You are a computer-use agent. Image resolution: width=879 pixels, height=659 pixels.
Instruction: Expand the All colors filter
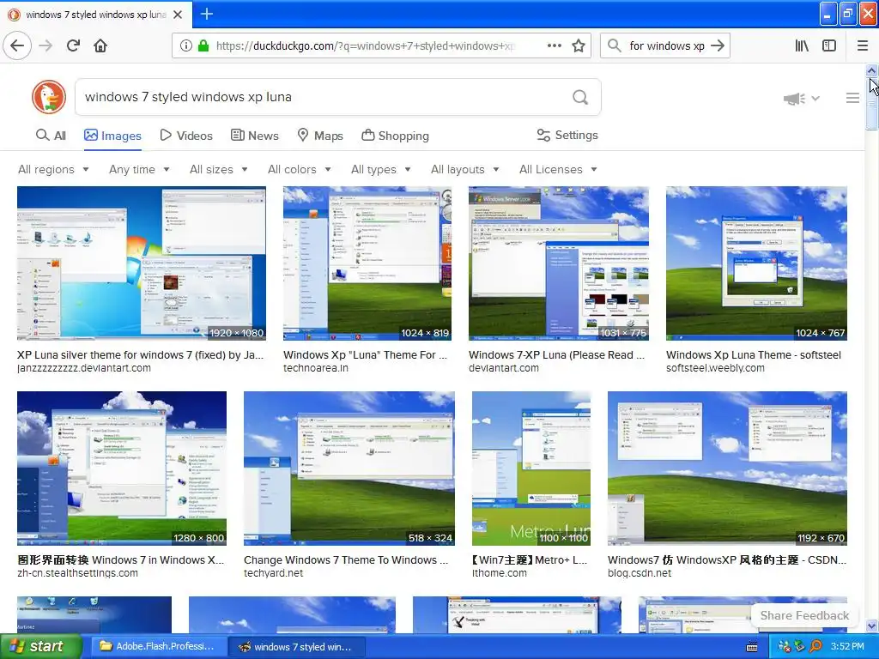[300, 169]
